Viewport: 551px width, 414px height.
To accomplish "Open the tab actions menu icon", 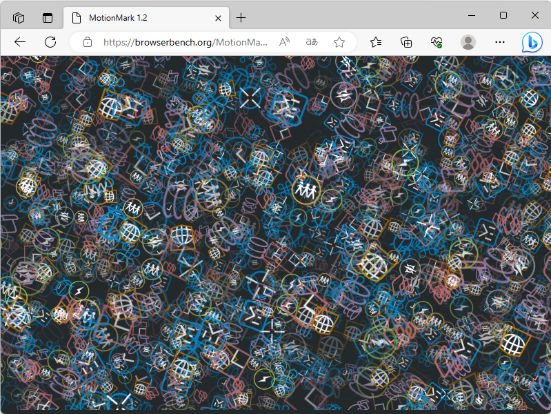I will coord(48,17).
